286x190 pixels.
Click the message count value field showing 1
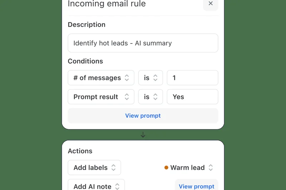192,78
